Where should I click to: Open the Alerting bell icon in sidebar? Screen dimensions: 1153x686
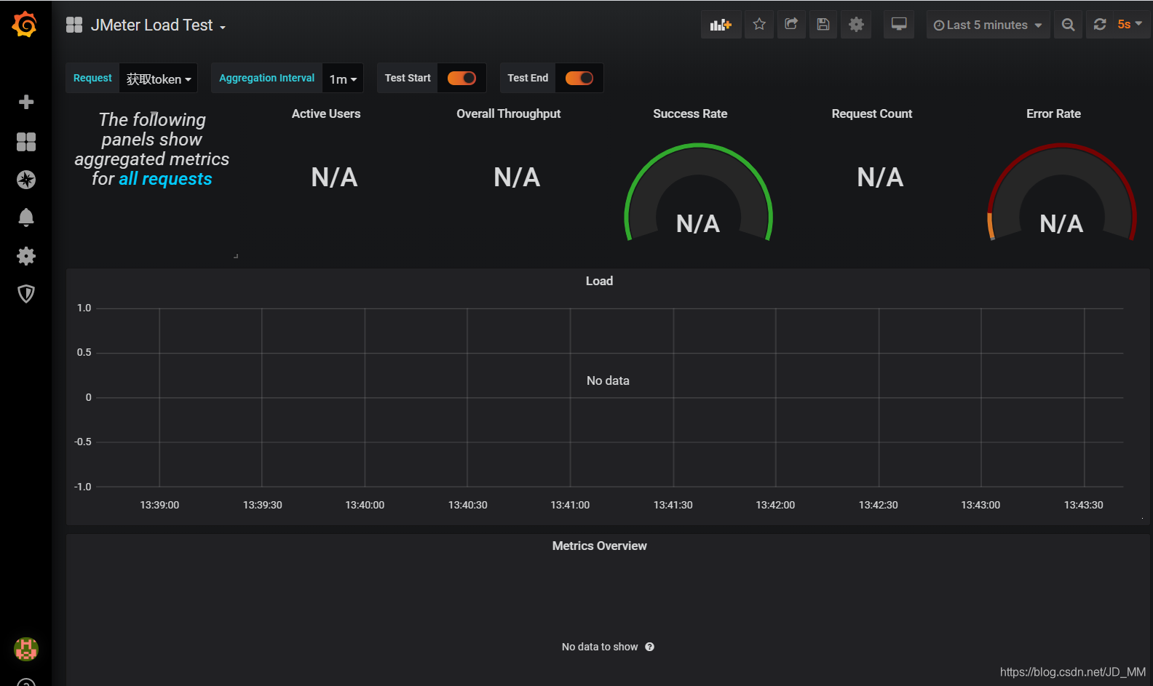click(26, 218)
